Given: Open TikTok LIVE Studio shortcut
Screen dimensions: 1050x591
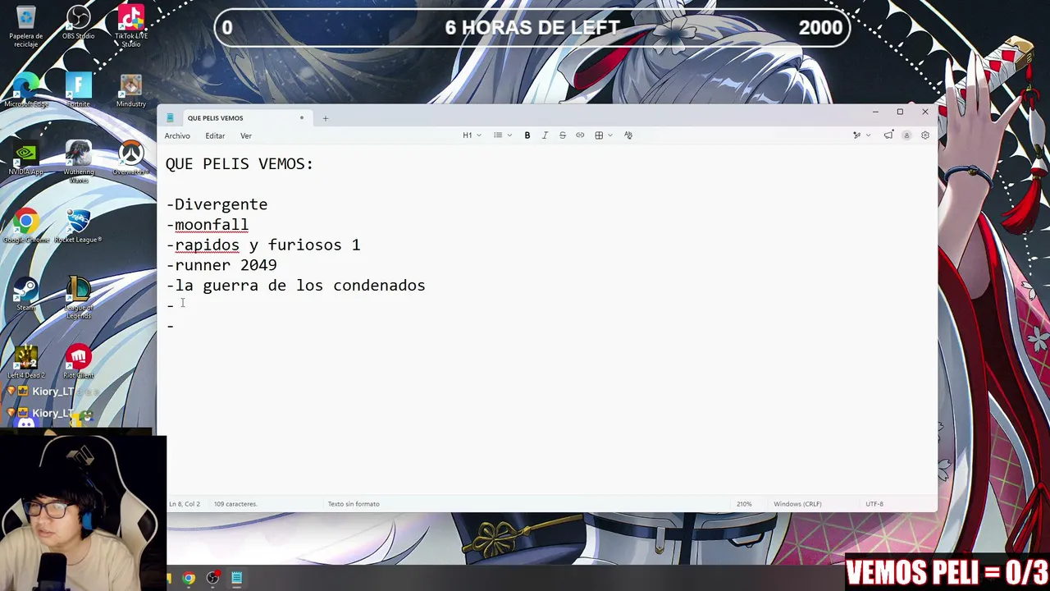Looking at the screenshot, I should [130, 25].
